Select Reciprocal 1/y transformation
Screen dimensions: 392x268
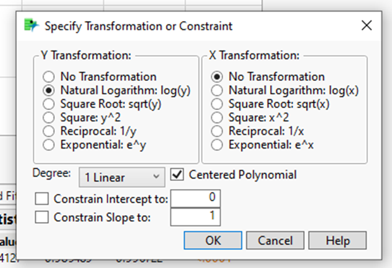(x=49, y=131)
